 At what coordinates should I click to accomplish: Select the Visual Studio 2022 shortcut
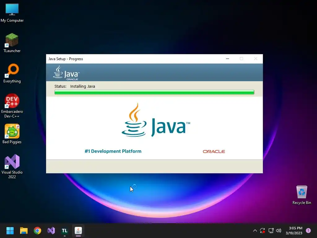[x=12, y=166]
